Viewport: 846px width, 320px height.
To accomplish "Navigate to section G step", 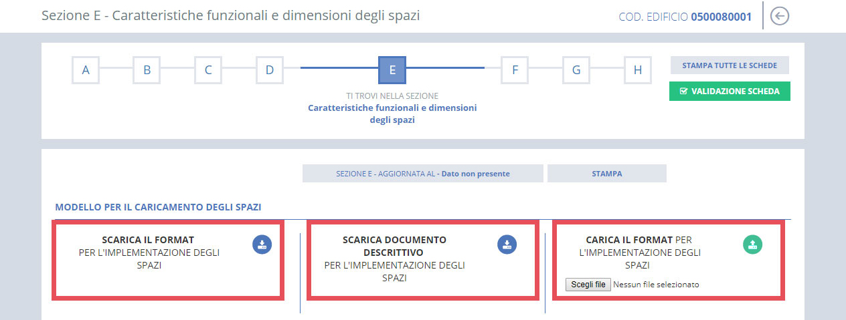I will pyautogui.click(x=576, y=70).
